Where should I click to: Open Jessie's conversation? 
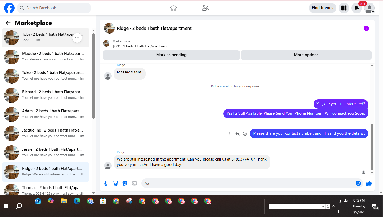tap(46, 153)
